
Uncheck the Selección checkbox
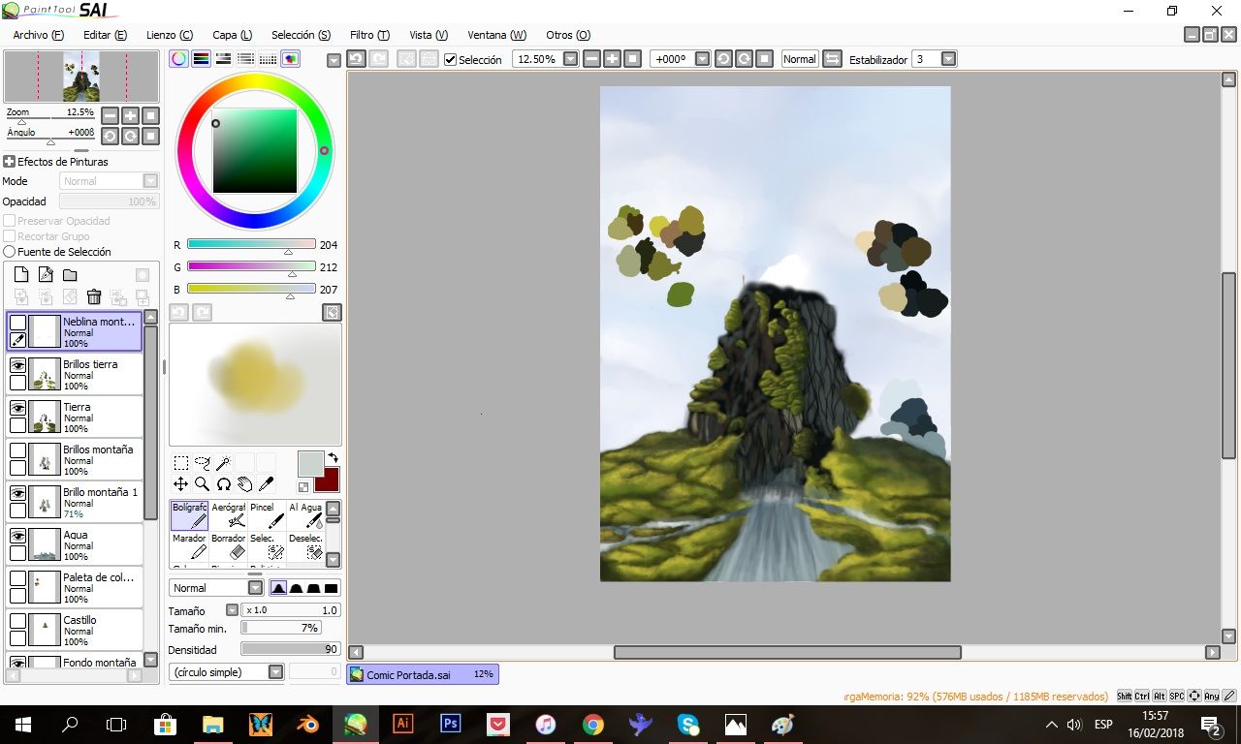(450, 60)
